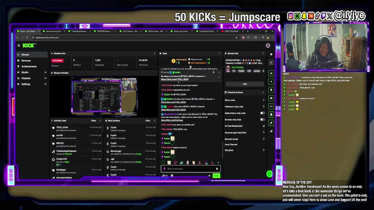Toggle Emotes-only chat switch
374x210 pixels.
262,120
